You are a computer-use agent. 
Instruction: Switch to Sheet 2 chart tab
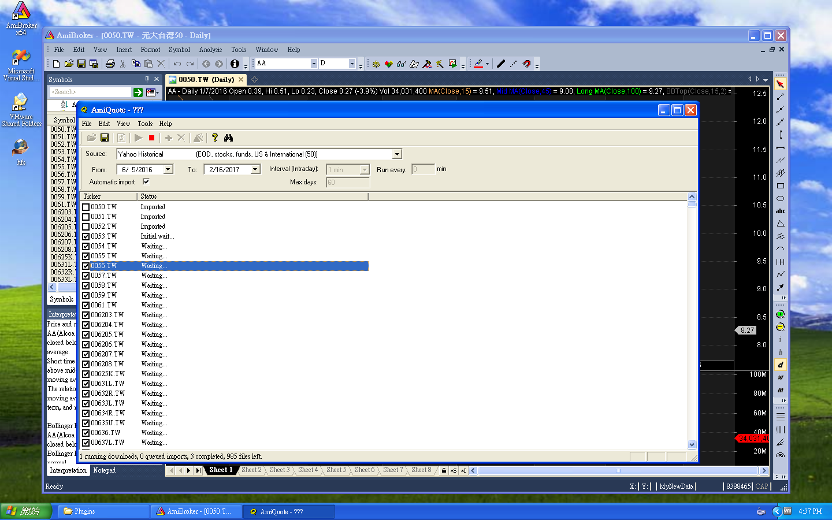tap(251, 470)
